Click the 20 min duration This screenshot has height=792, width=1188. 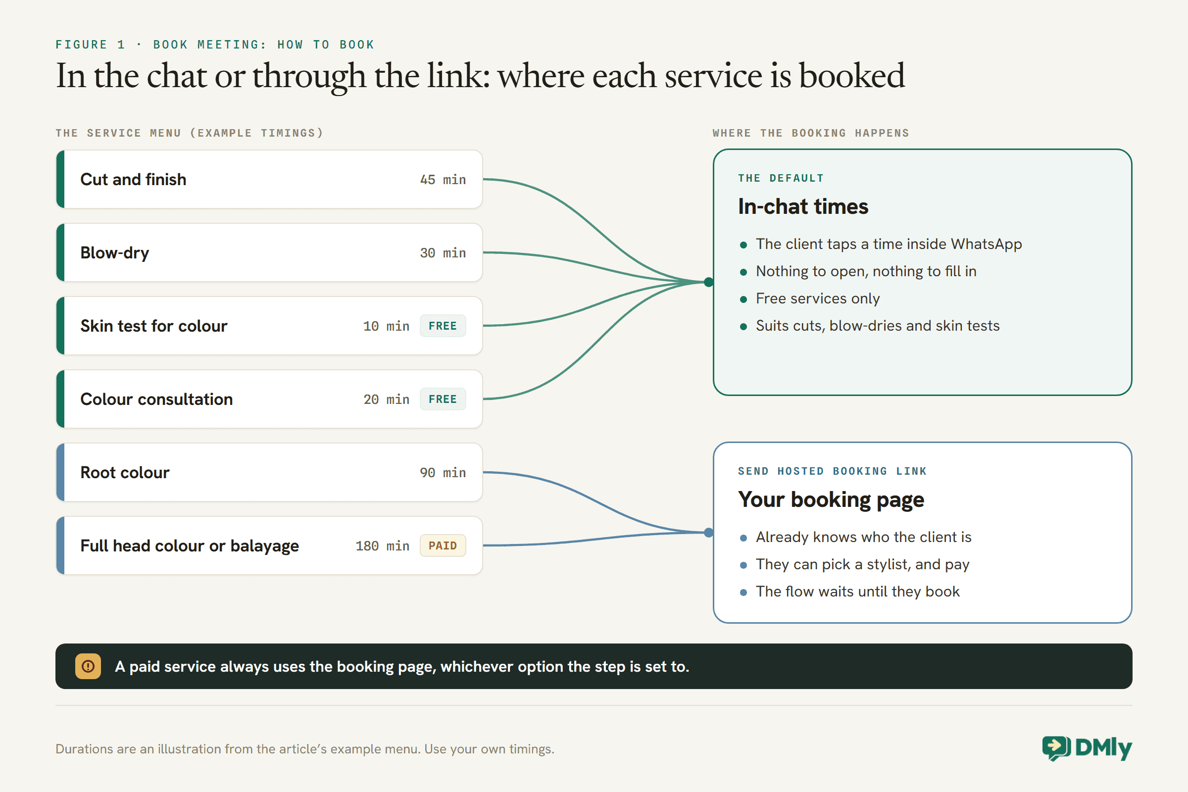(x=387, y=399)
